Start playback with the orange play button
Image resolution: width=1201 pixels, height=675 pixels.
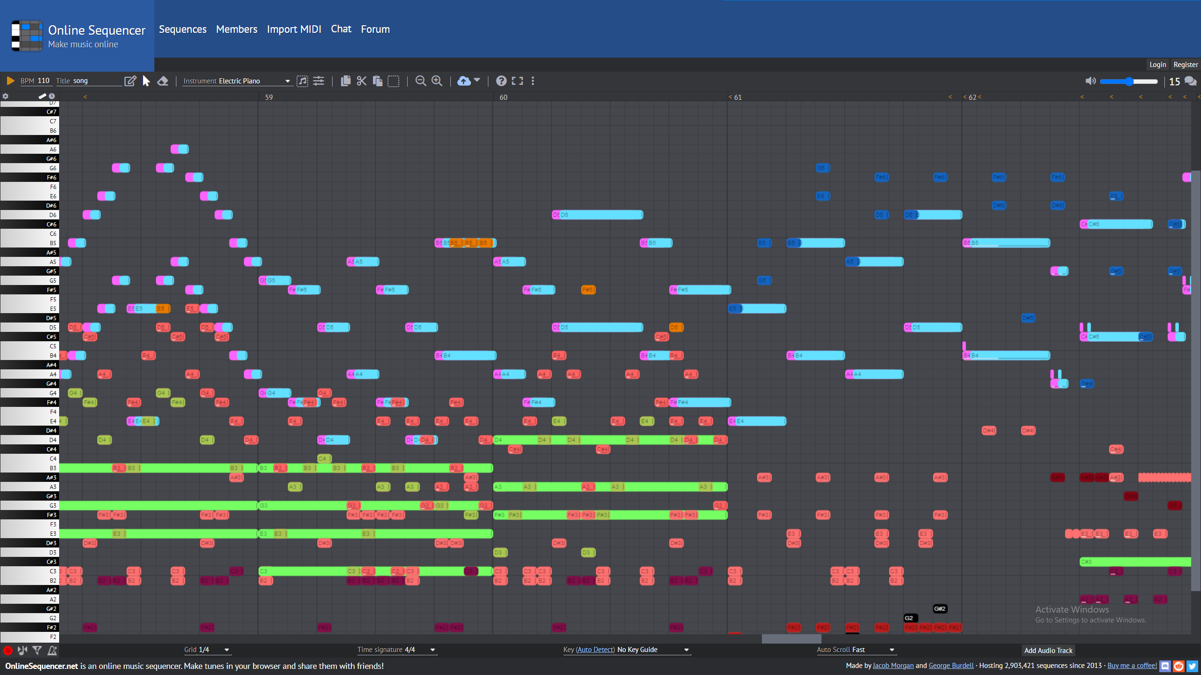click(10, 81)
